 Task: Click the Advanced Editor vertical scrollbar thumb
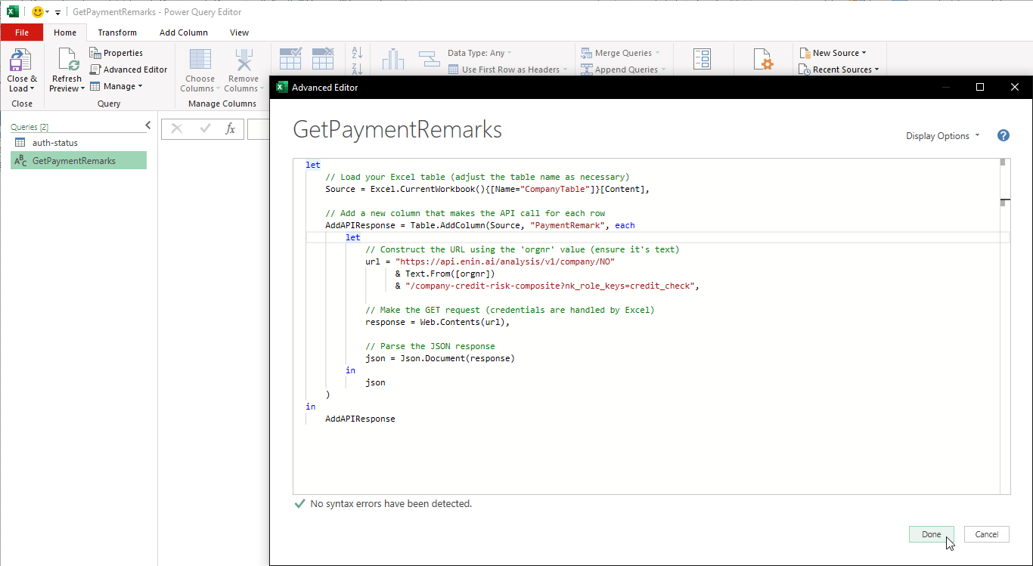click(1003, 162)
